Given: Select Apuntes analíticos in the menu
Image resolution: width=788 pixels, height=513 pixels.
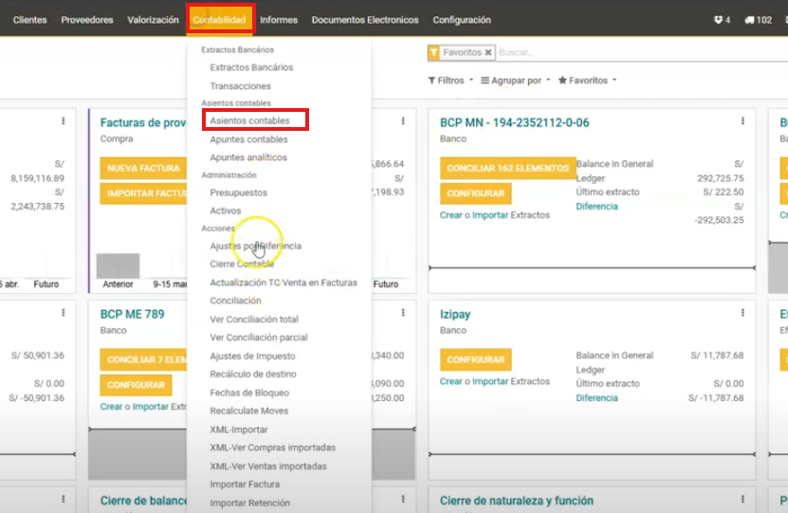Looking at the screenshot, I should [248, 157].
